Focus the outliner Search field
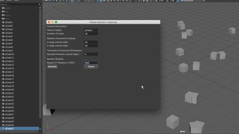This screenshot has height=134, width=239. click(19, 4)
